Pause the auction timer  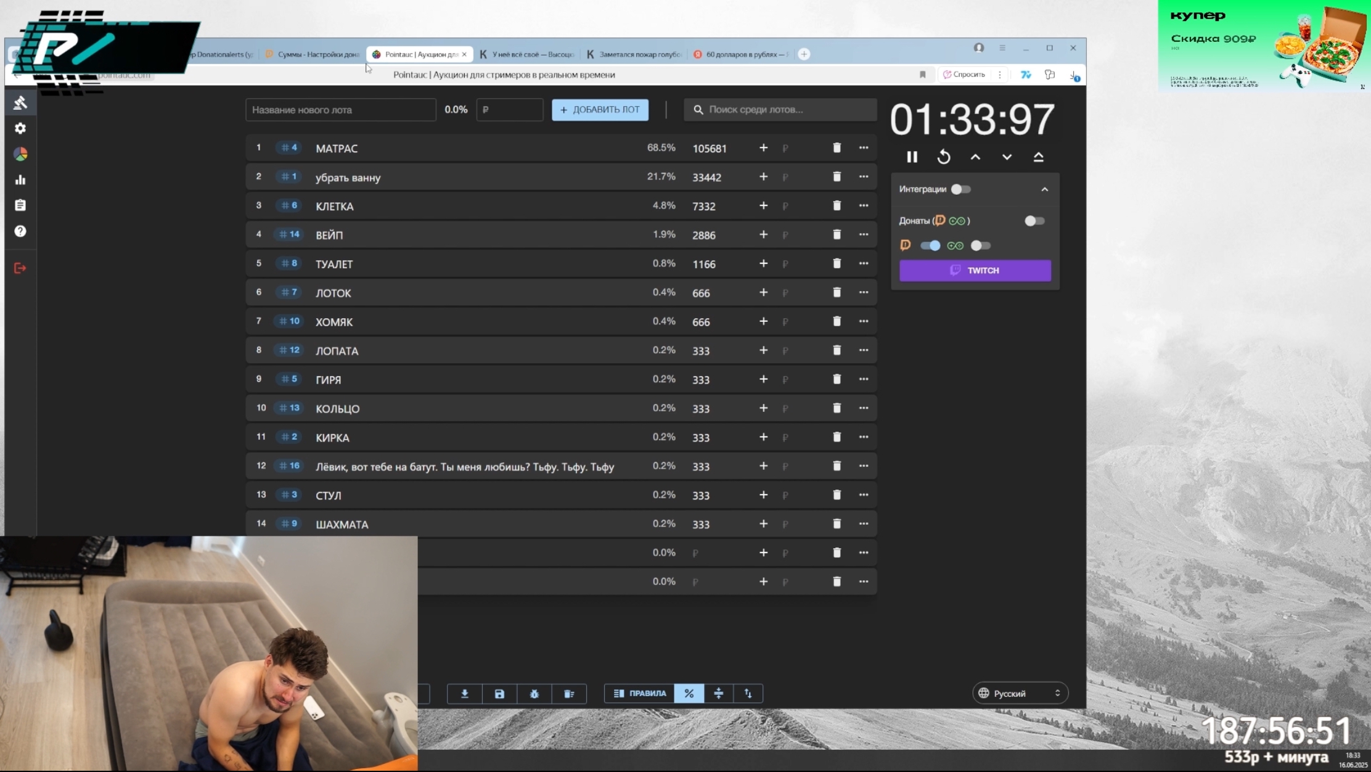point(912,157)
